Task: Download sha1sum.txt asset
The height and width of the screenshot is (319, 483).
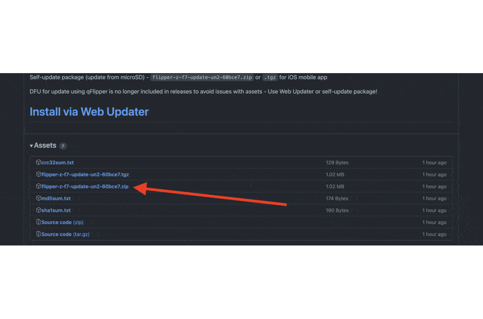Action: tap(56, 211)
